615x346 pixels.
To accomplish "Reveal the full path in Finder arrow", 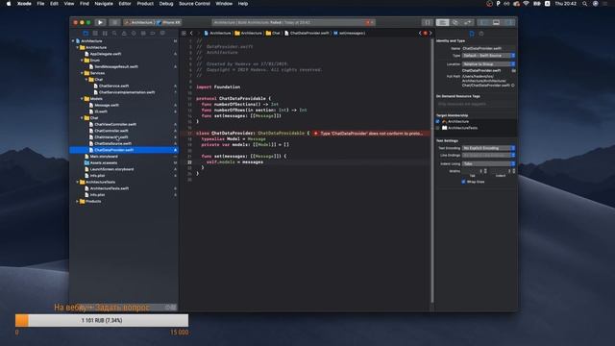I will [513, 86].
